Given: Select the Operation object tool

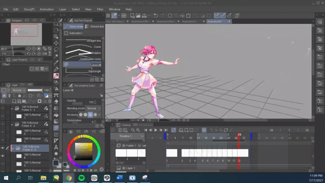Looking at the screenshot, I should (56, 37).
